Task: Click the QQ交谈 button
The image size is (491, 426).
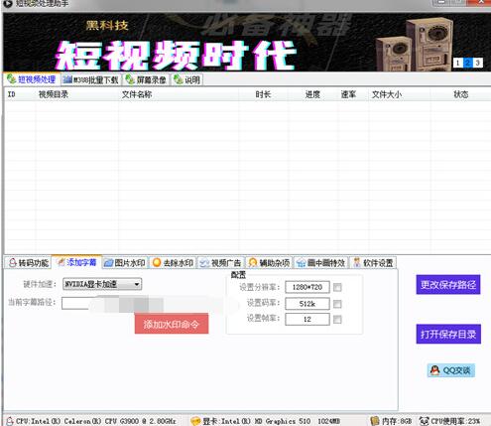Action: (451, 370)
